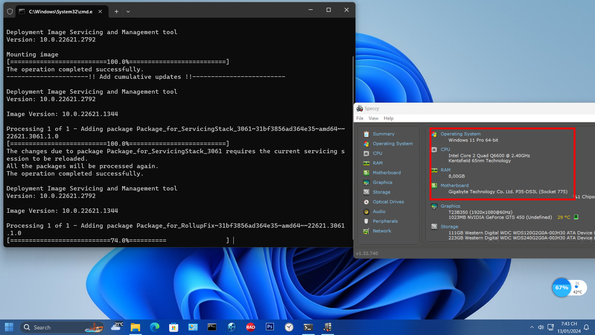Click the network tray icon

click(551, 327)
